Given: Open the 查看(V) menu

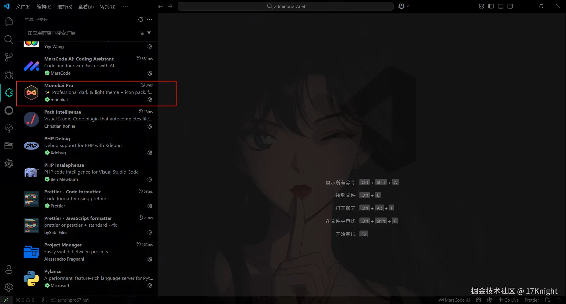Looking at the screenshot, I should (x=86, y=6).
